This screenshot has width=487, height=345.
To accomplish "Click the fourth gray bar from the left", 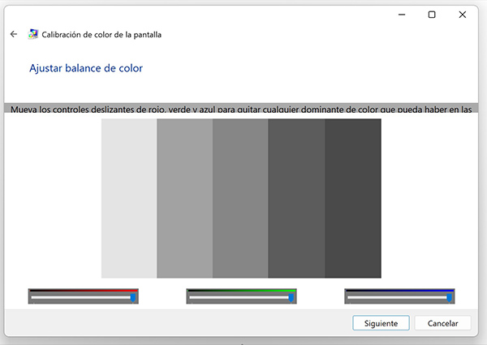I will click(296, 199).
